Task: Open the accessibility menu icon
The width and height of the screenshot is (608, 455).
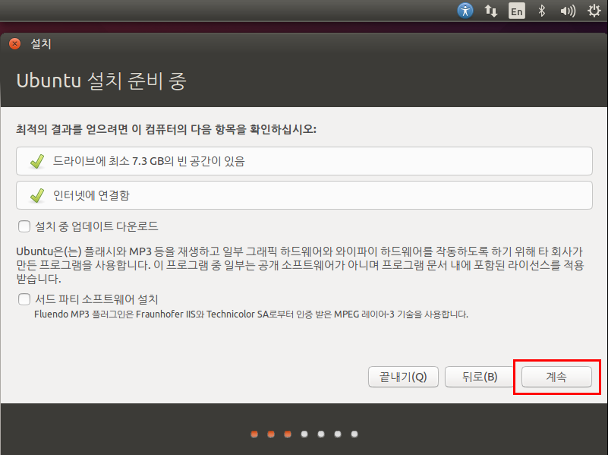Action: (465, 11)
